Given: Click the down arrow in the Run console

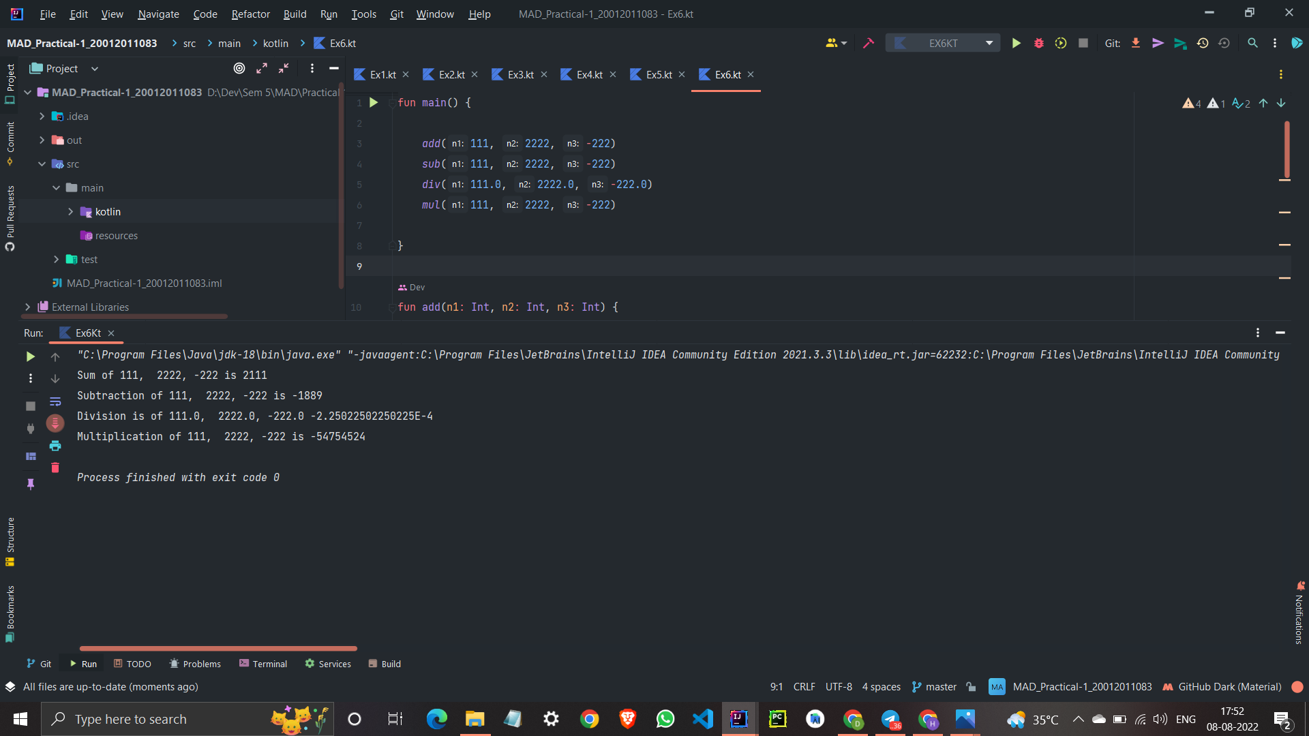Looking at the screenshot, I should click(55, 379).
